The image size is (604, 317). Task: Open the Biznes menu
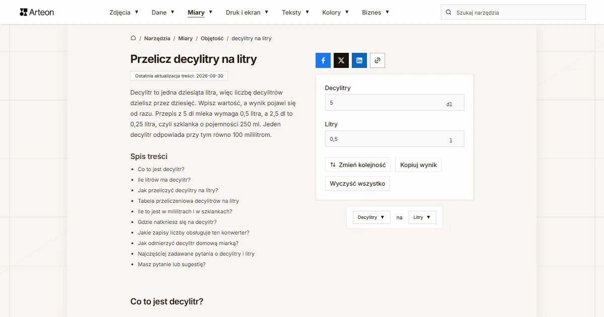click(375, 13)
